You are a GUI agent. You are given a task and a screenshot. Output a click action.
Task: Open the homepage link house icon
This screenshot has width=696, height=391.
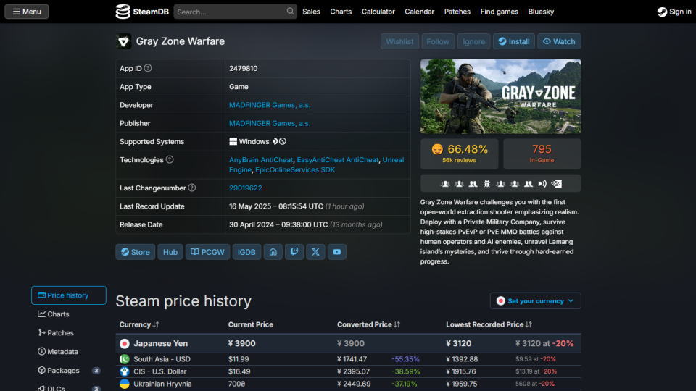point(273,252)
